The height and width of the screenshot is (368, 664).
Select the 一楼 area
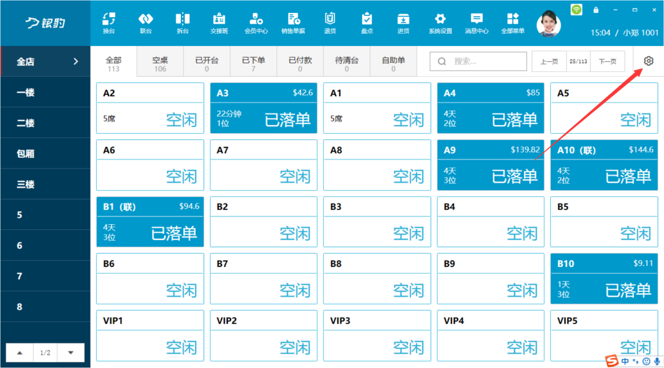point(46,92)
